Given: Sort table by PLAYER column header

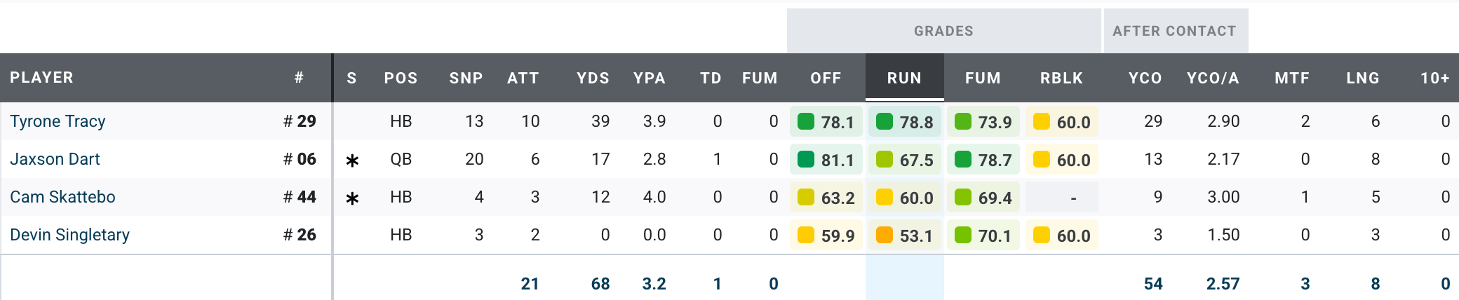Looking at the screenshot, I should [41, 77].
